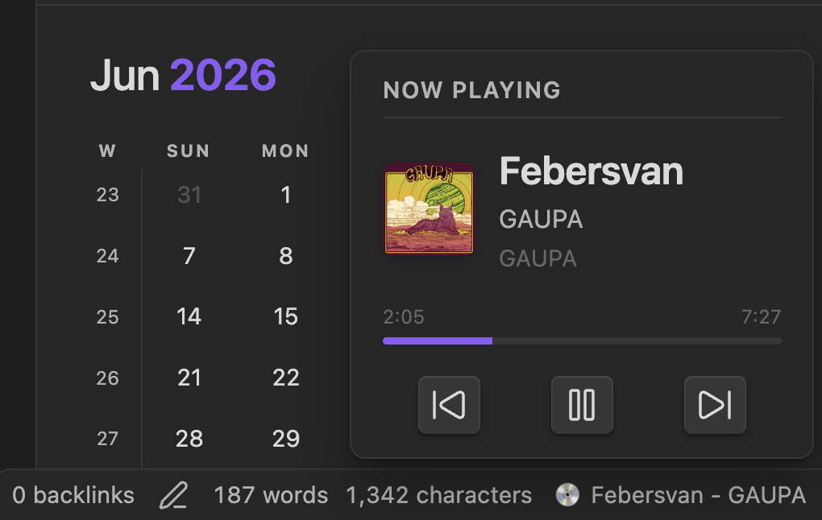
Task: Select May 31 grayed-out date
Action: [x=189, y=196]
